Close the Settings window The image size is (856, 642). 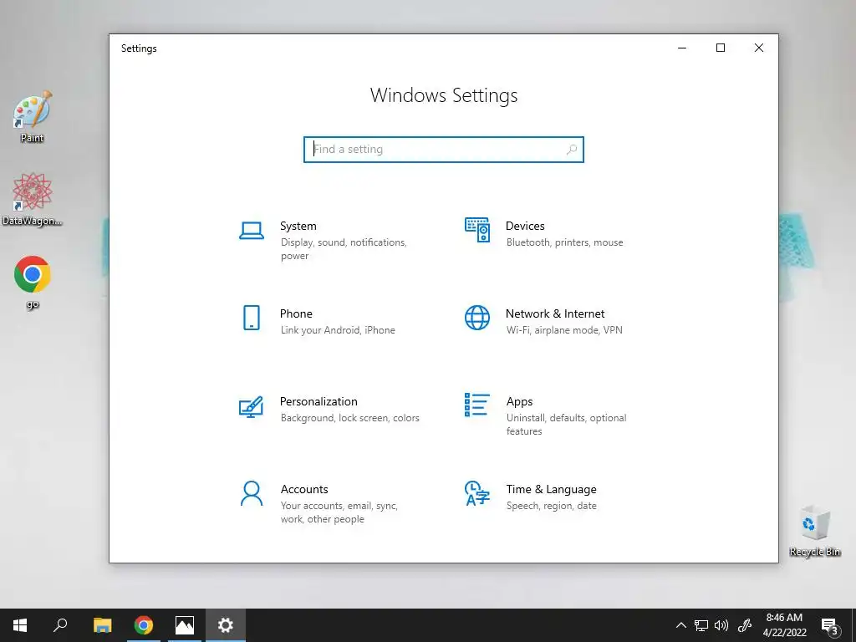(x=759, y=48)
